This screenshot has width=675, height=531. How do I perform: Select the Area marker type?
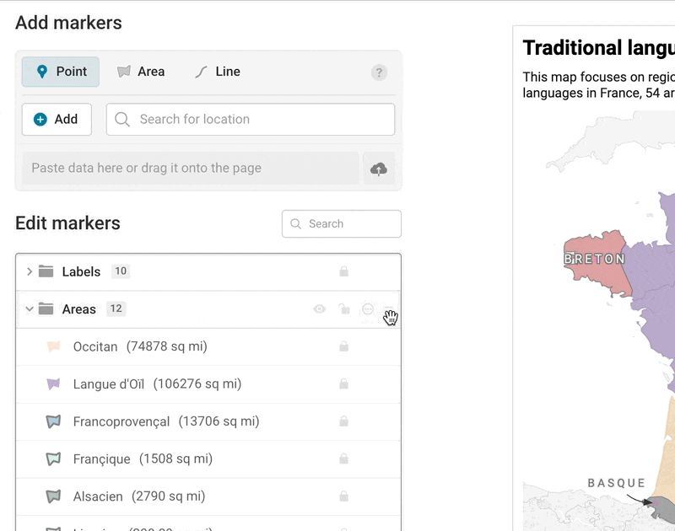pyautogui.click(x=141, y=72)
